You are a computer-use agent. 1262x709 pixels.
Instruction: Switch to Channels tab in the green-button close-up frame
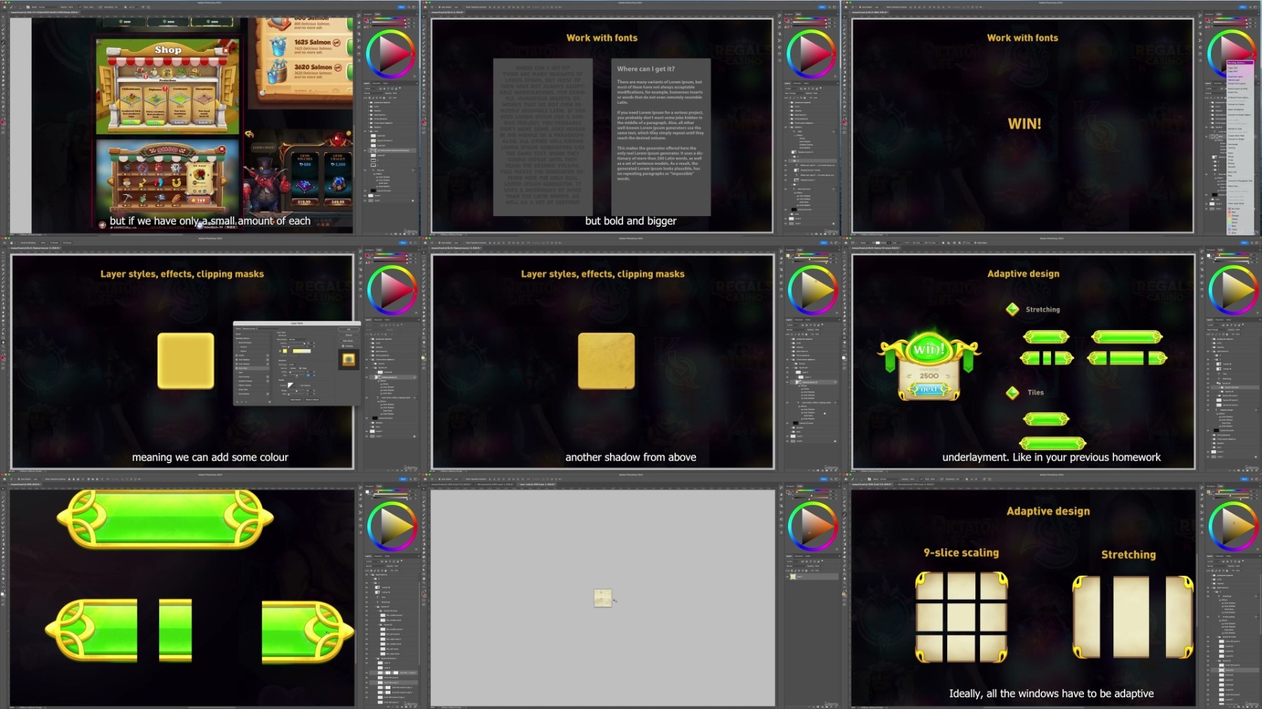click(x=378, y=555)
